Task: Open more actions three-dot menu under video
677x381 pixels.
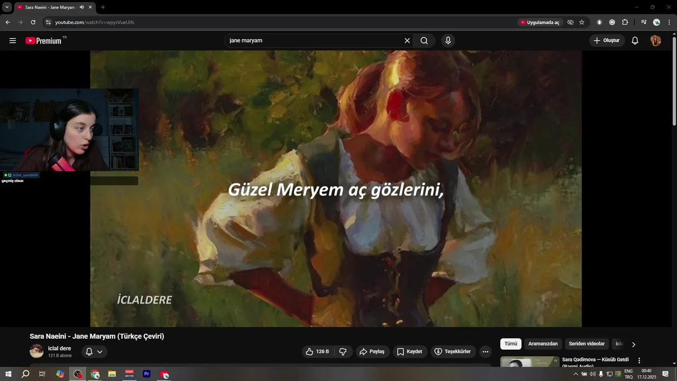Action: click(x=486, y=351)
